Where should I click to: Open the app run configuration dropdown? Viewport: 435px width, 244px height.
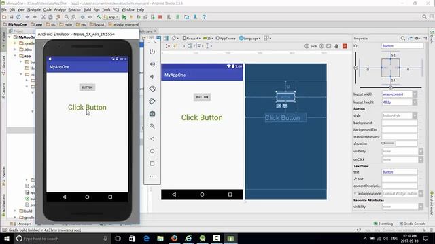click(x=111, y=17)
